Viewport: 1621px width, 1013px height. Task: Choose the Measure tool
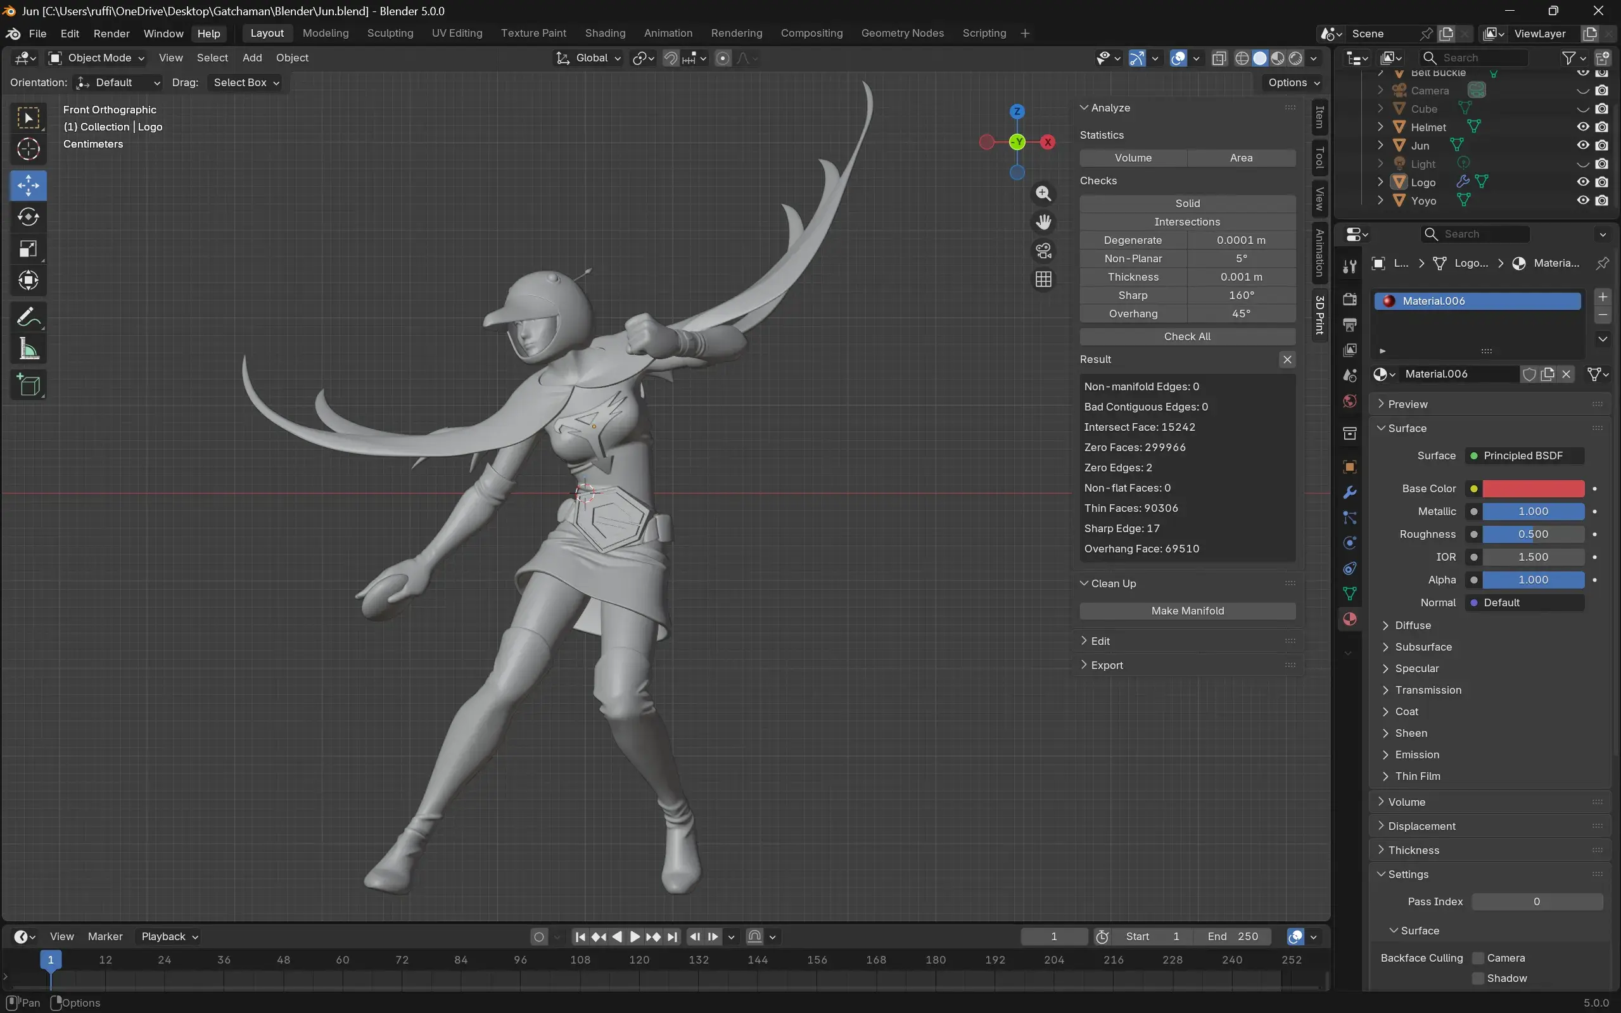tap(28, 348)
